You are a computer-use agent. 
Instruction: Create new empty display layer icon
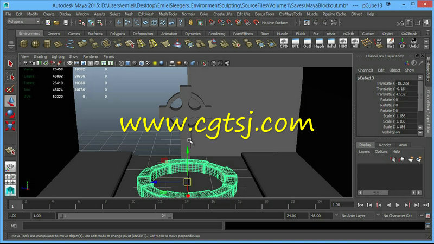click(x=411, y=159)
